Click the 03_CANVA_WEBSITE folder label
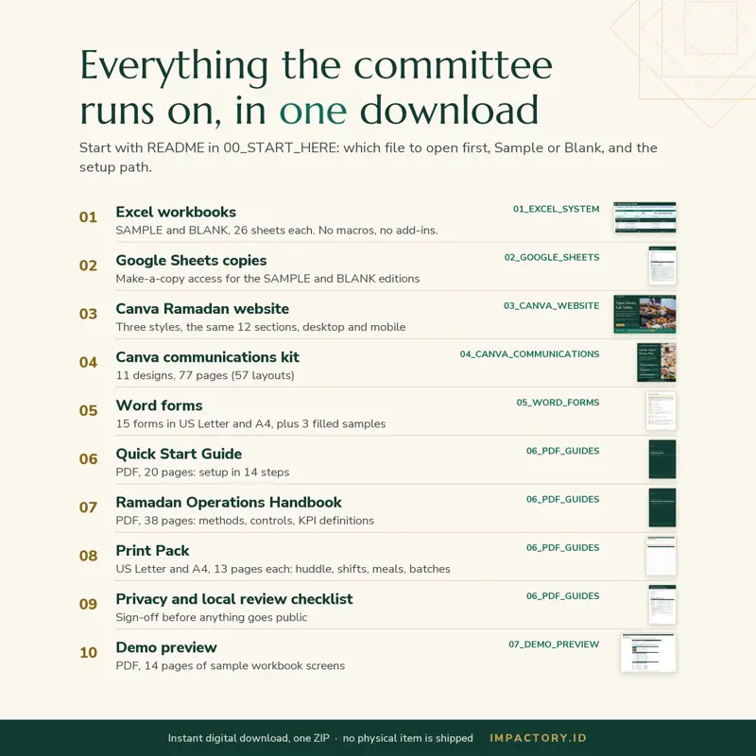The width and height of the screenshot is (756, 756). 552,305
